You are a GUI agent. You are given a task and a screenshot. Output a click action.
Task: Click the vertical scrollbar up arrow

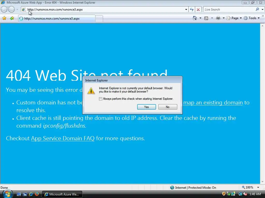pyautogui.click(x=262, y=26)
